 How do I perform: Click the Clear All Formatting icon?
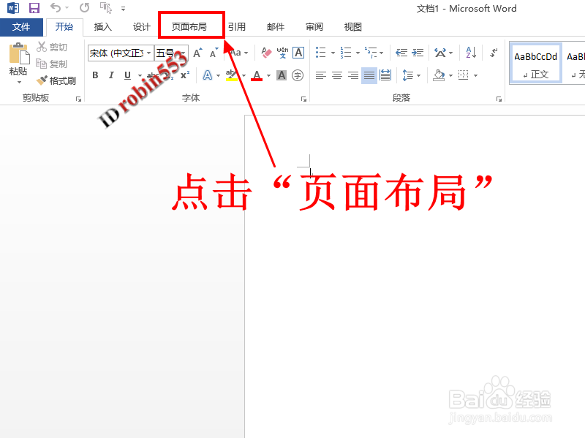click(x=265, y=52)
